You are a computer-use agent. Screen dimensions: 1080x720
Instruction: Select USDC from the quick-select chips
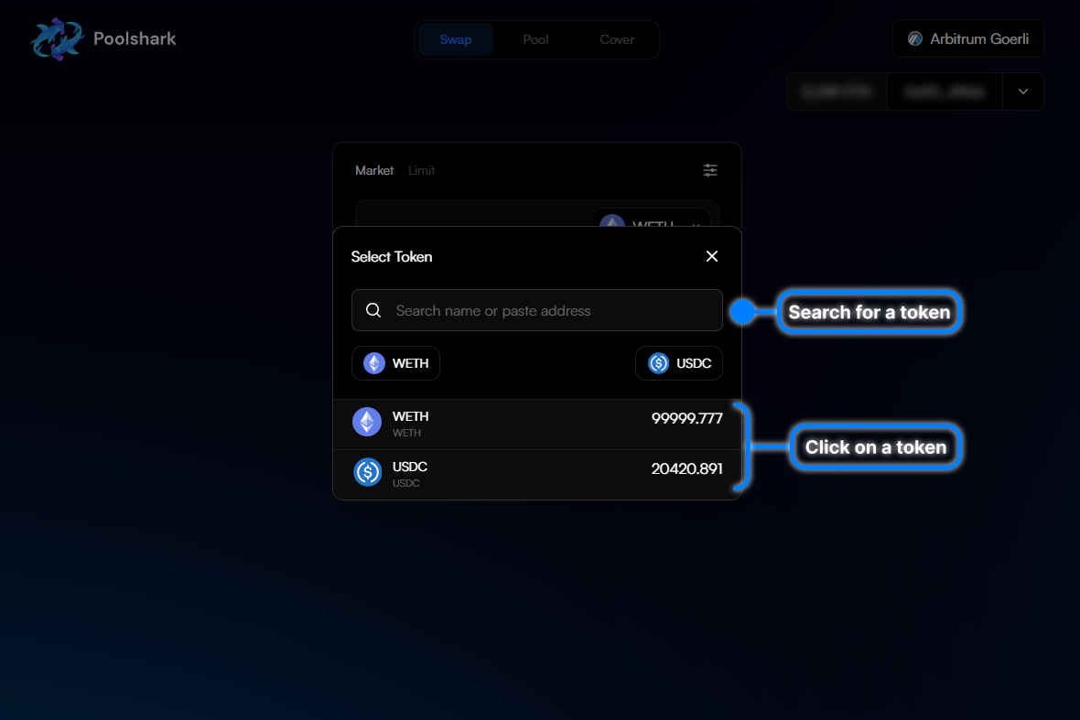[679, 363]
